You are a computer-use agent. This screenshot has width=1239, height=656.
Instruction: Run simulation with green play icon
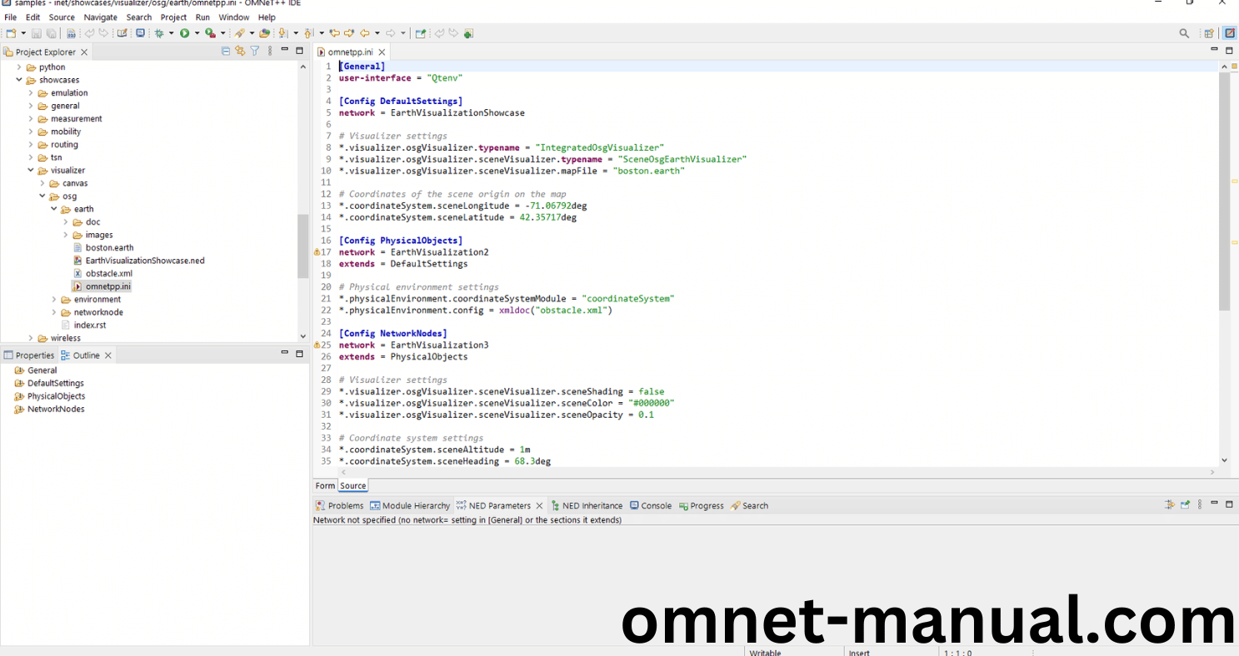[185, 33]
